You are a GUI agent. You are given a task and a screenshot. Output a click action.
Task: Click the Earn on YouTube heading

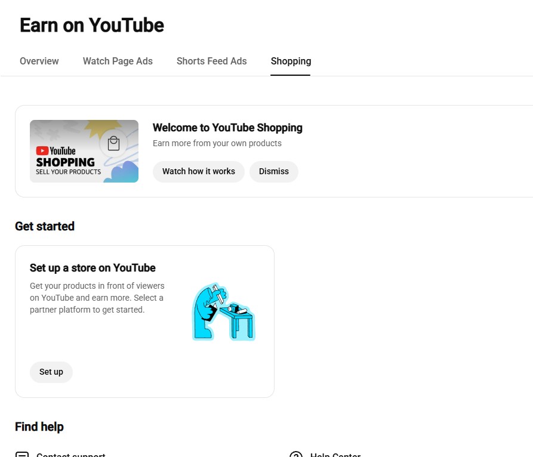pos(92,26)
